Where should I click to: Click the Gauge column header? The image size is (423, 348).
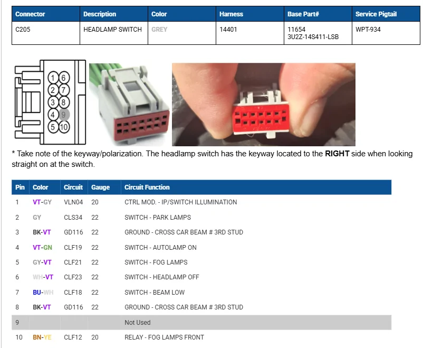(104, 187)
